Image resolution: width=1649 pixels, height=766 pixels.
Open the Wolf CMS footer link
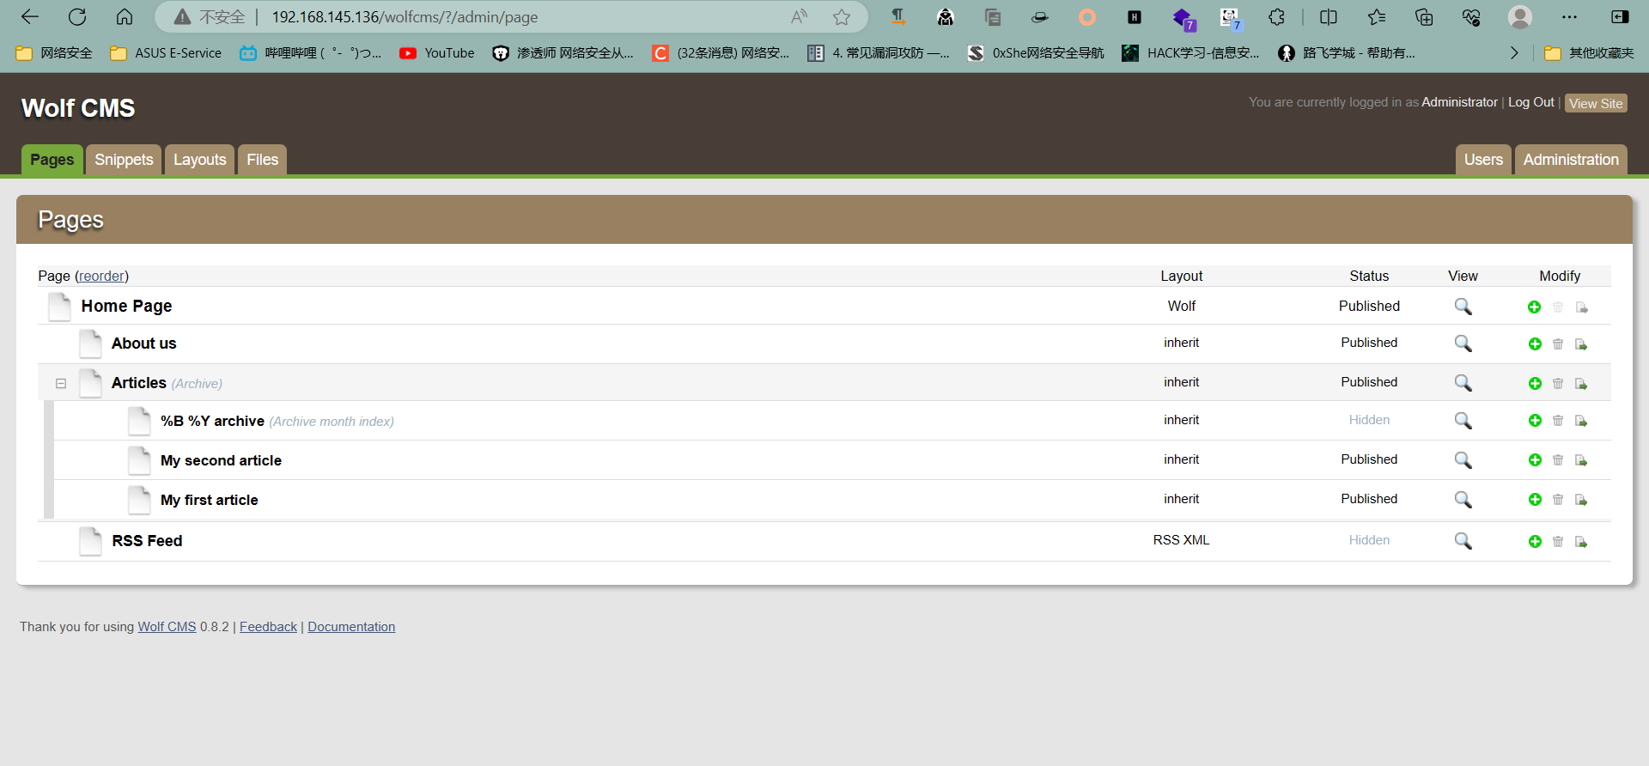167,627
